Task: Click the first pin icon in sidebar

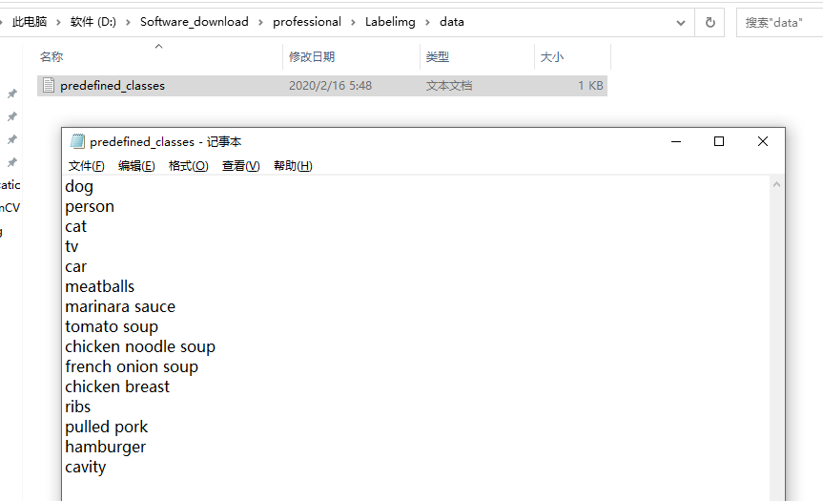Action: 11,94
